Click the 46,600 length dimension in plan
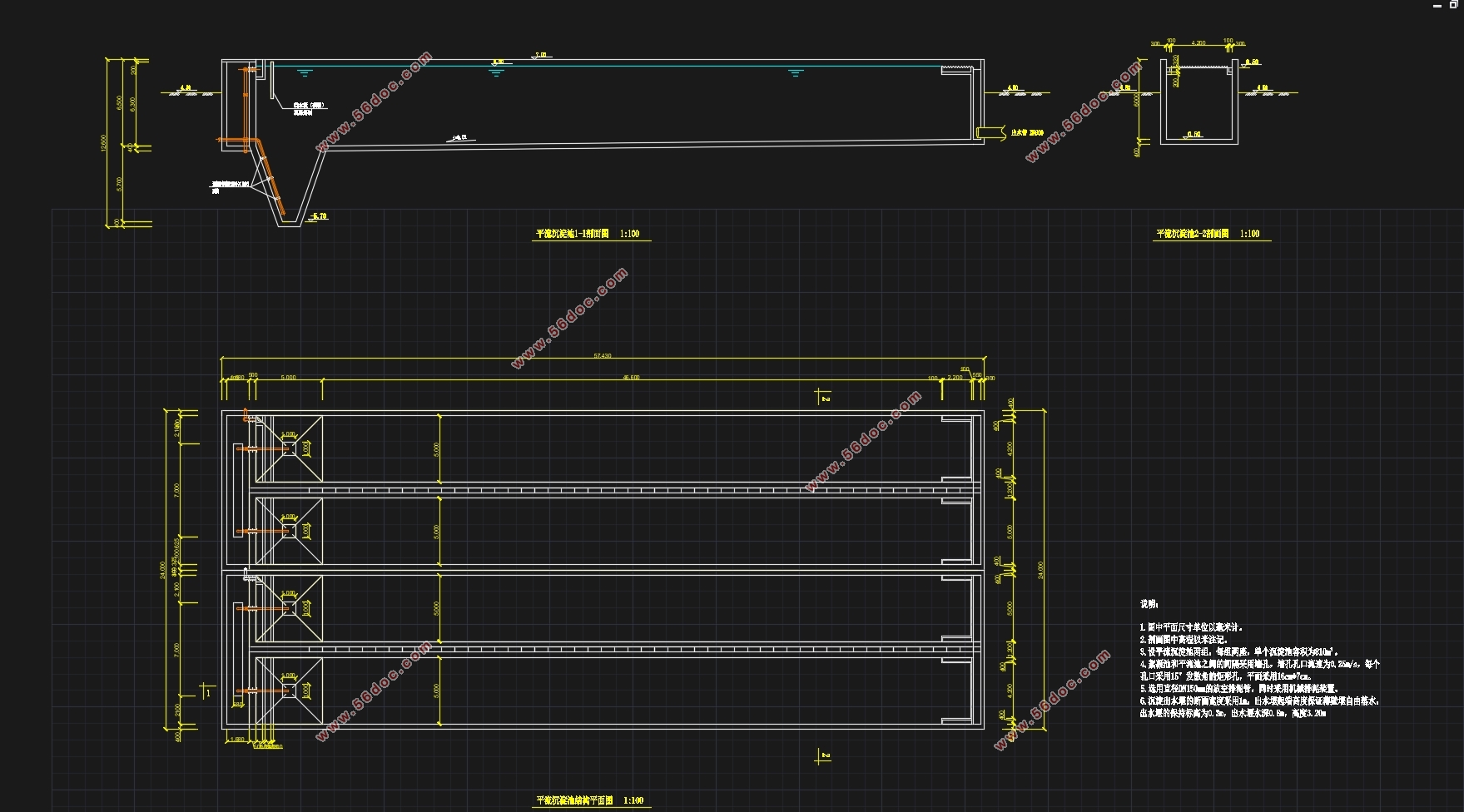This screenshot has width=1464, height=812. (x=632, y=378)
